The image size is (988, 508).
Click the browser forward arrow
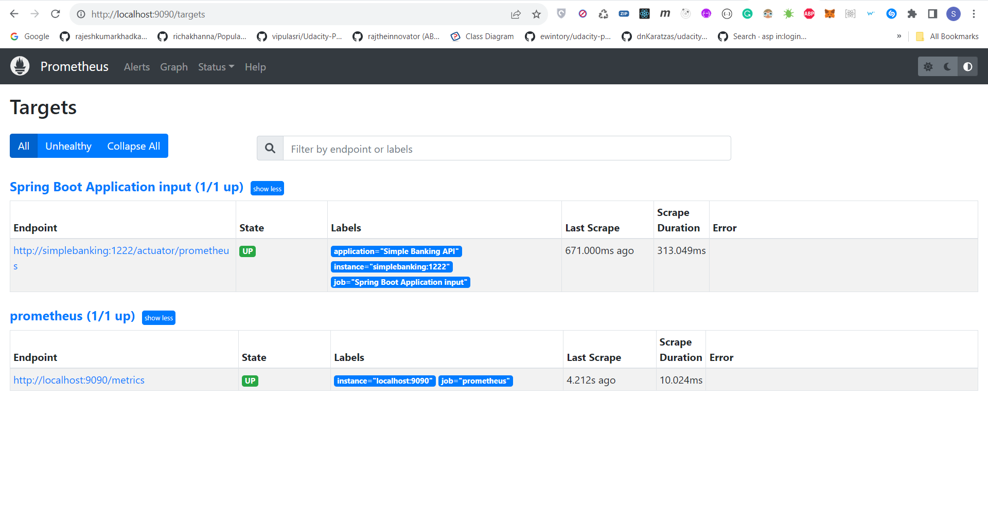(x=35, y=14)
